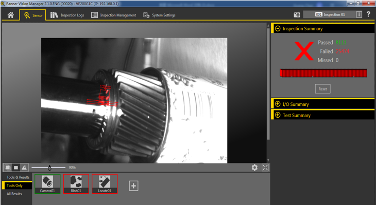The image size is (376, 205).
Task: Select the Camera01 tool
Action: coord(47,184)
